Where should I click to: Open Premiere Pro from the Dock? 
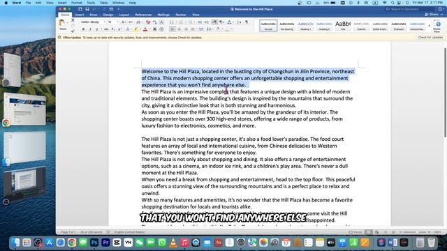(105, 243)
